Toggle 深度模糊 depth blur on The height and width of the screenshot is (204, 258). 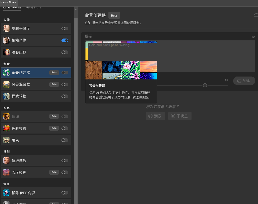pyautogui.click(x=65, y=172)
